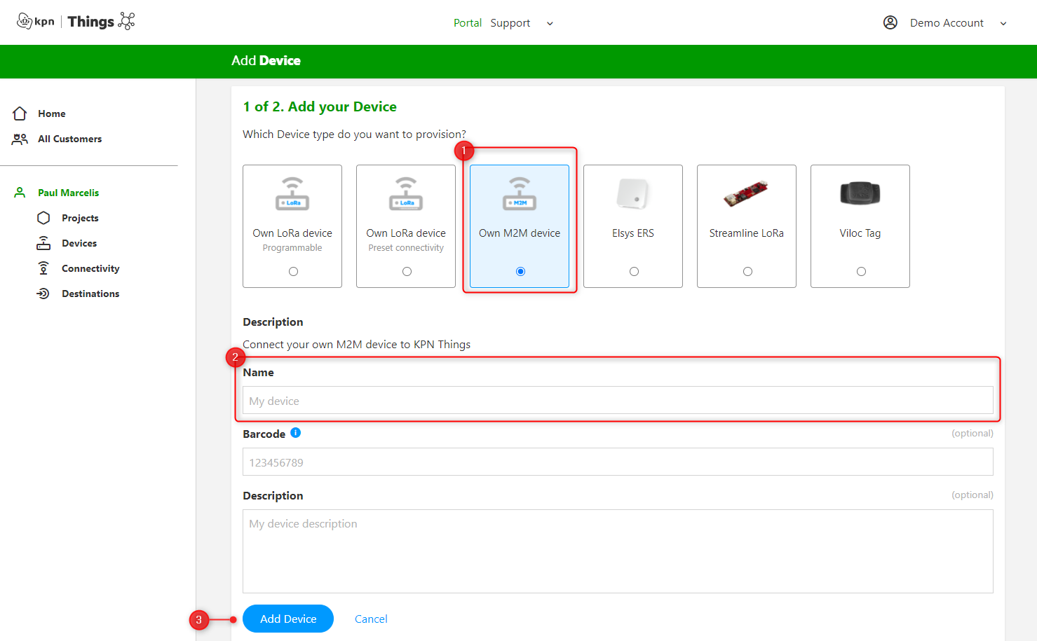Click the Own M2M device card label
Viewport: 1037px width, 641px height.
coord(520,233)
